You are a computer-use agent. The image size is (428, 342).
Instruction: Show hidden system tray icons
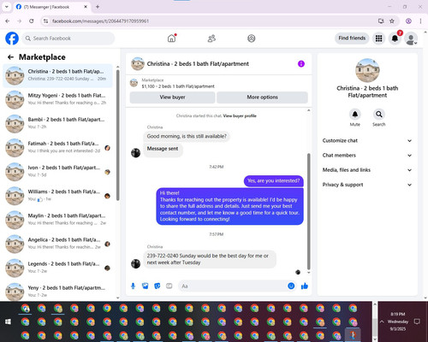(382, 321)
